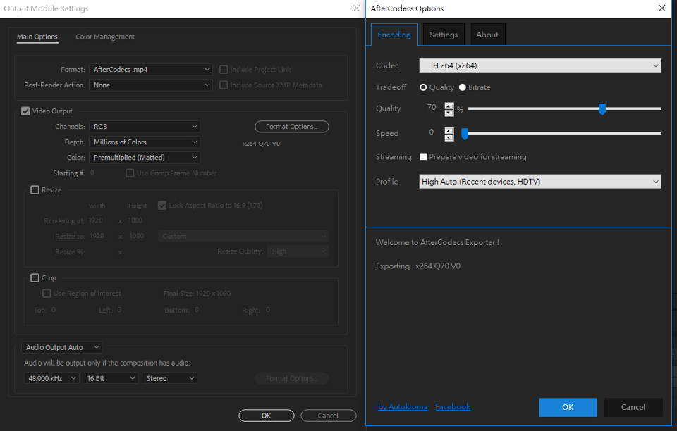Screen dimensions: 677x431
Task: Open the Format dropdown showing AfterCodecs .mp4
Action: tap(151, 70)
